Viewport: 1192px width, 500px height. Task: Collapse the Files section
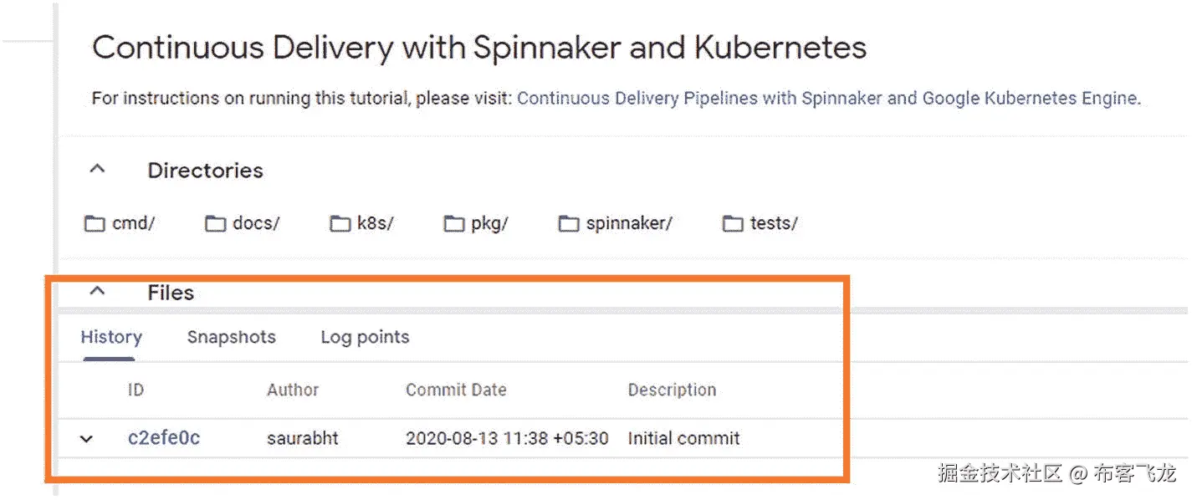click(x=98, y=292)
